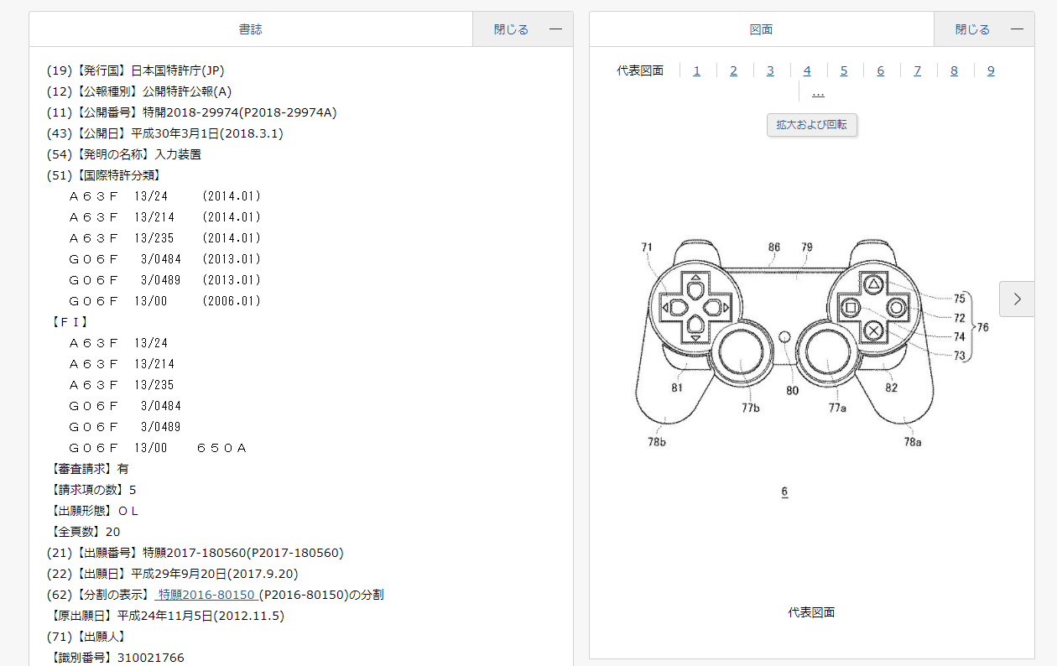The height and width of the screenshot is (666, 1057).
Task: Click the 代表図面 caption below the drawing
Action: coord(811,612)
